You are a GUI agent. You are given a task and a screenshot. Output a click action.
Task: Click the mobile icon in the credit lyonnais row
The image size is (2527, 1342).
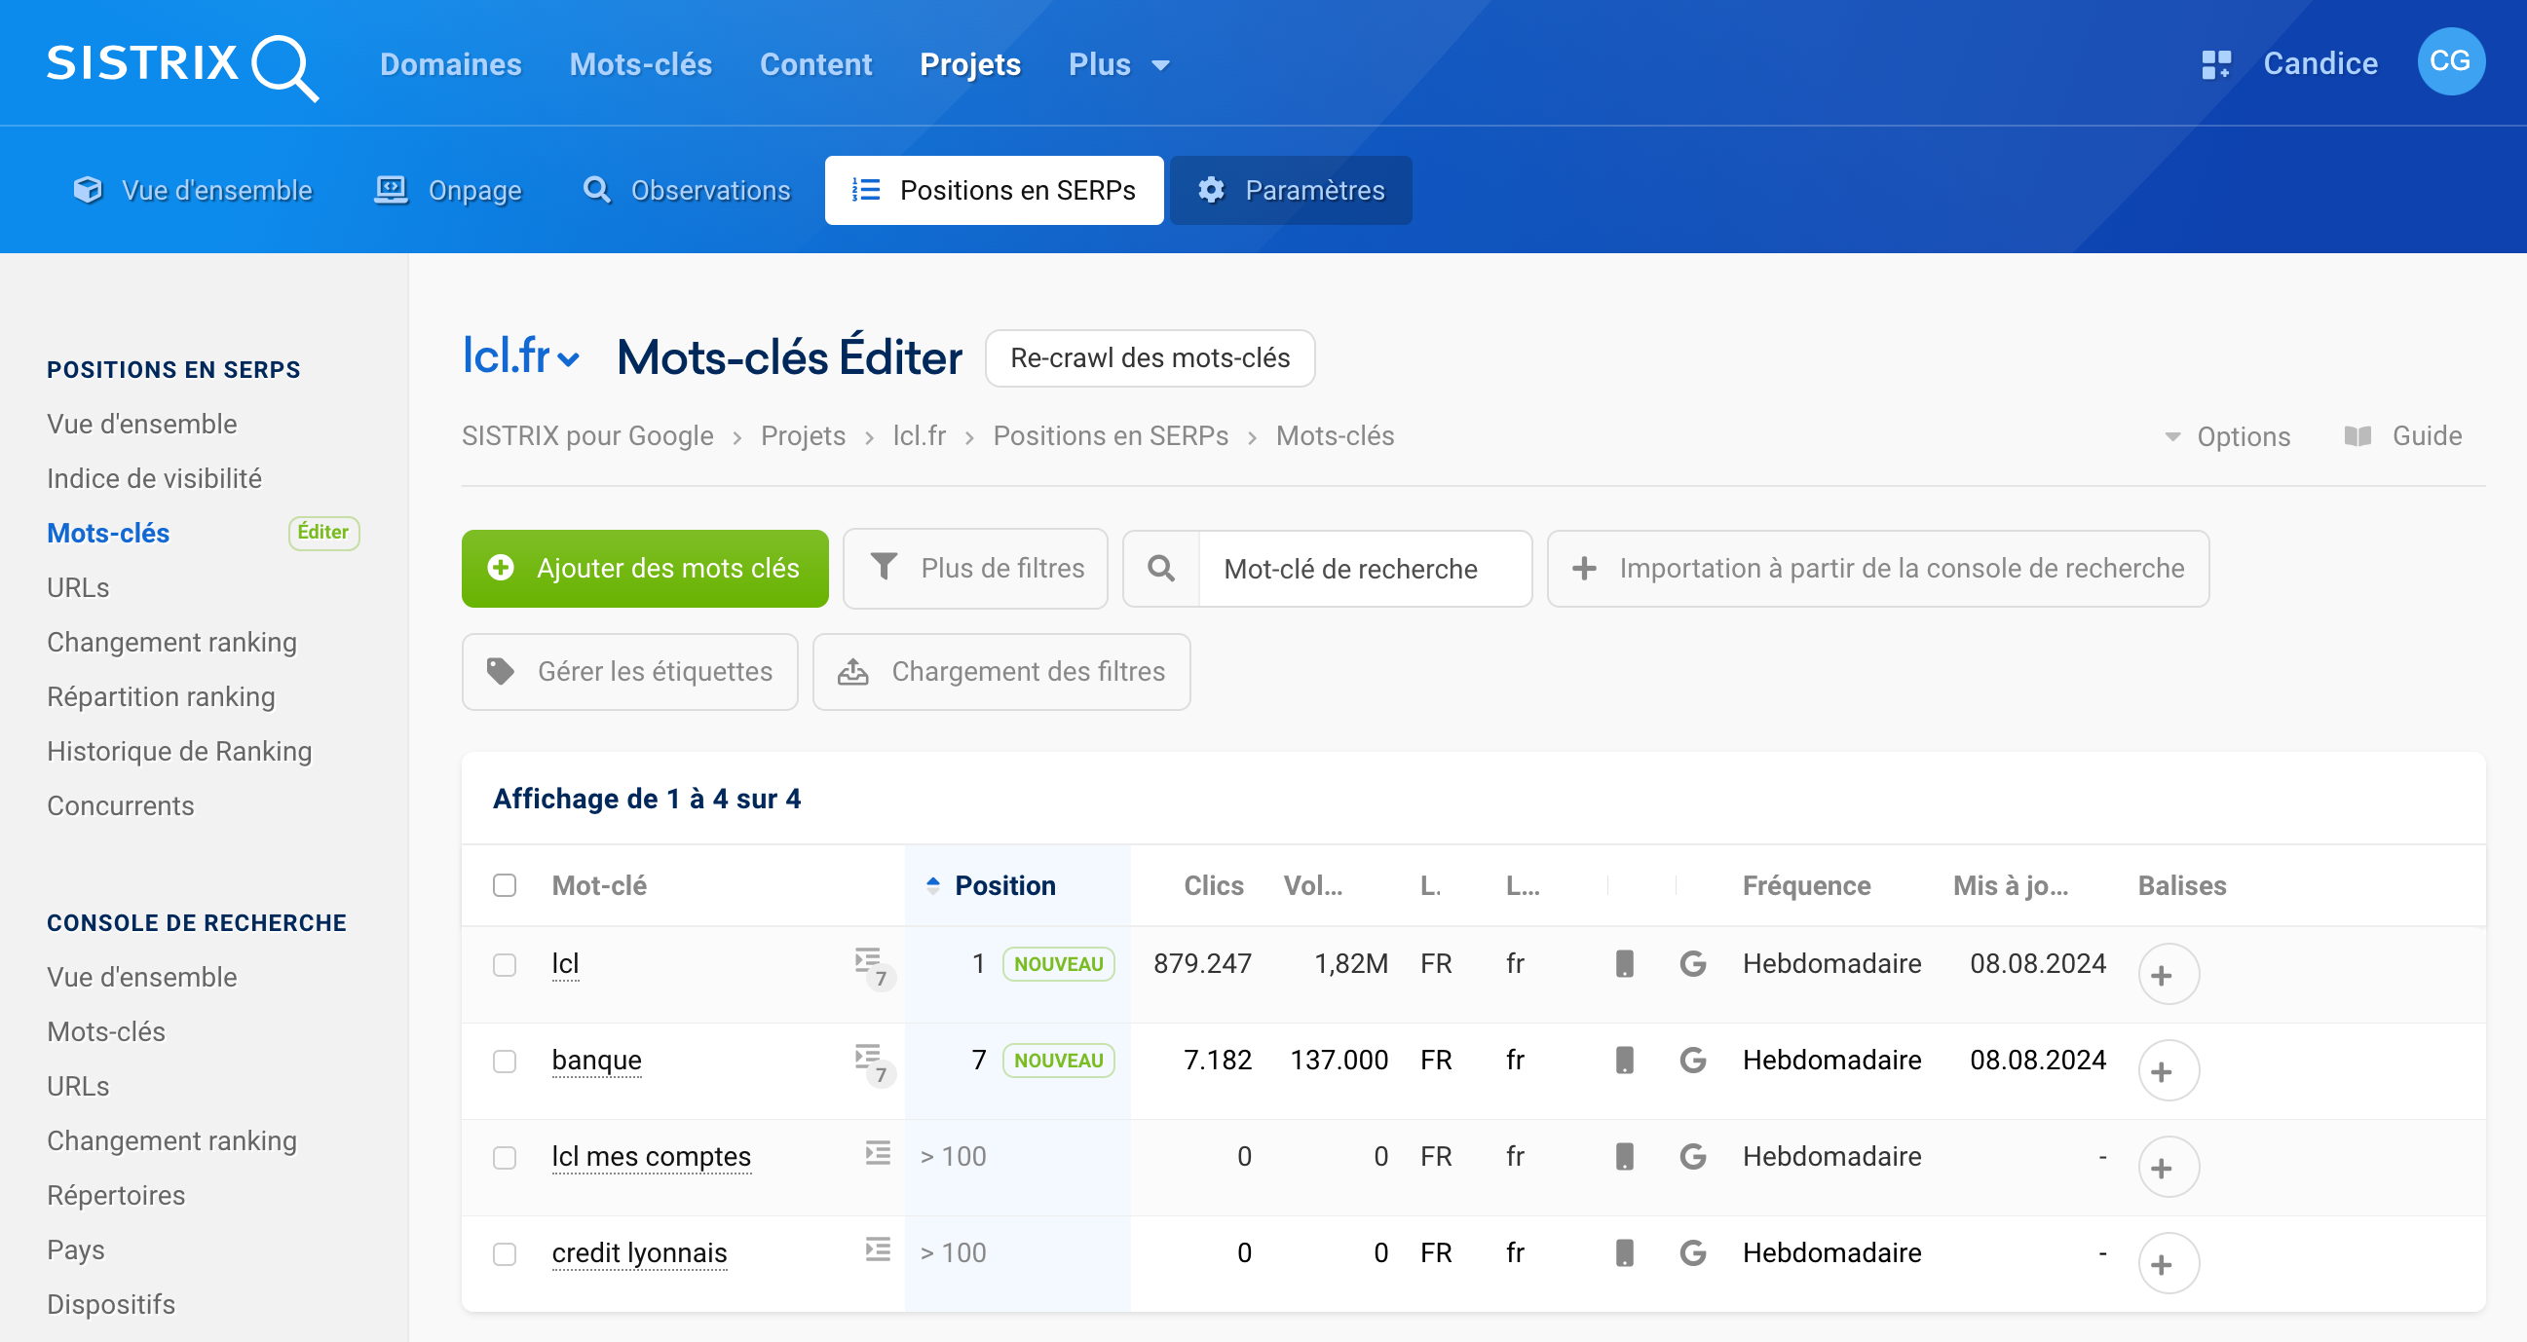[x=1625, y=1251]
